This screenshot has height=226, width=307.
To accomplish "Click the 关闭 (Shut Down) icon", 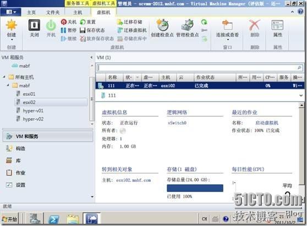I will coord(34,25).
